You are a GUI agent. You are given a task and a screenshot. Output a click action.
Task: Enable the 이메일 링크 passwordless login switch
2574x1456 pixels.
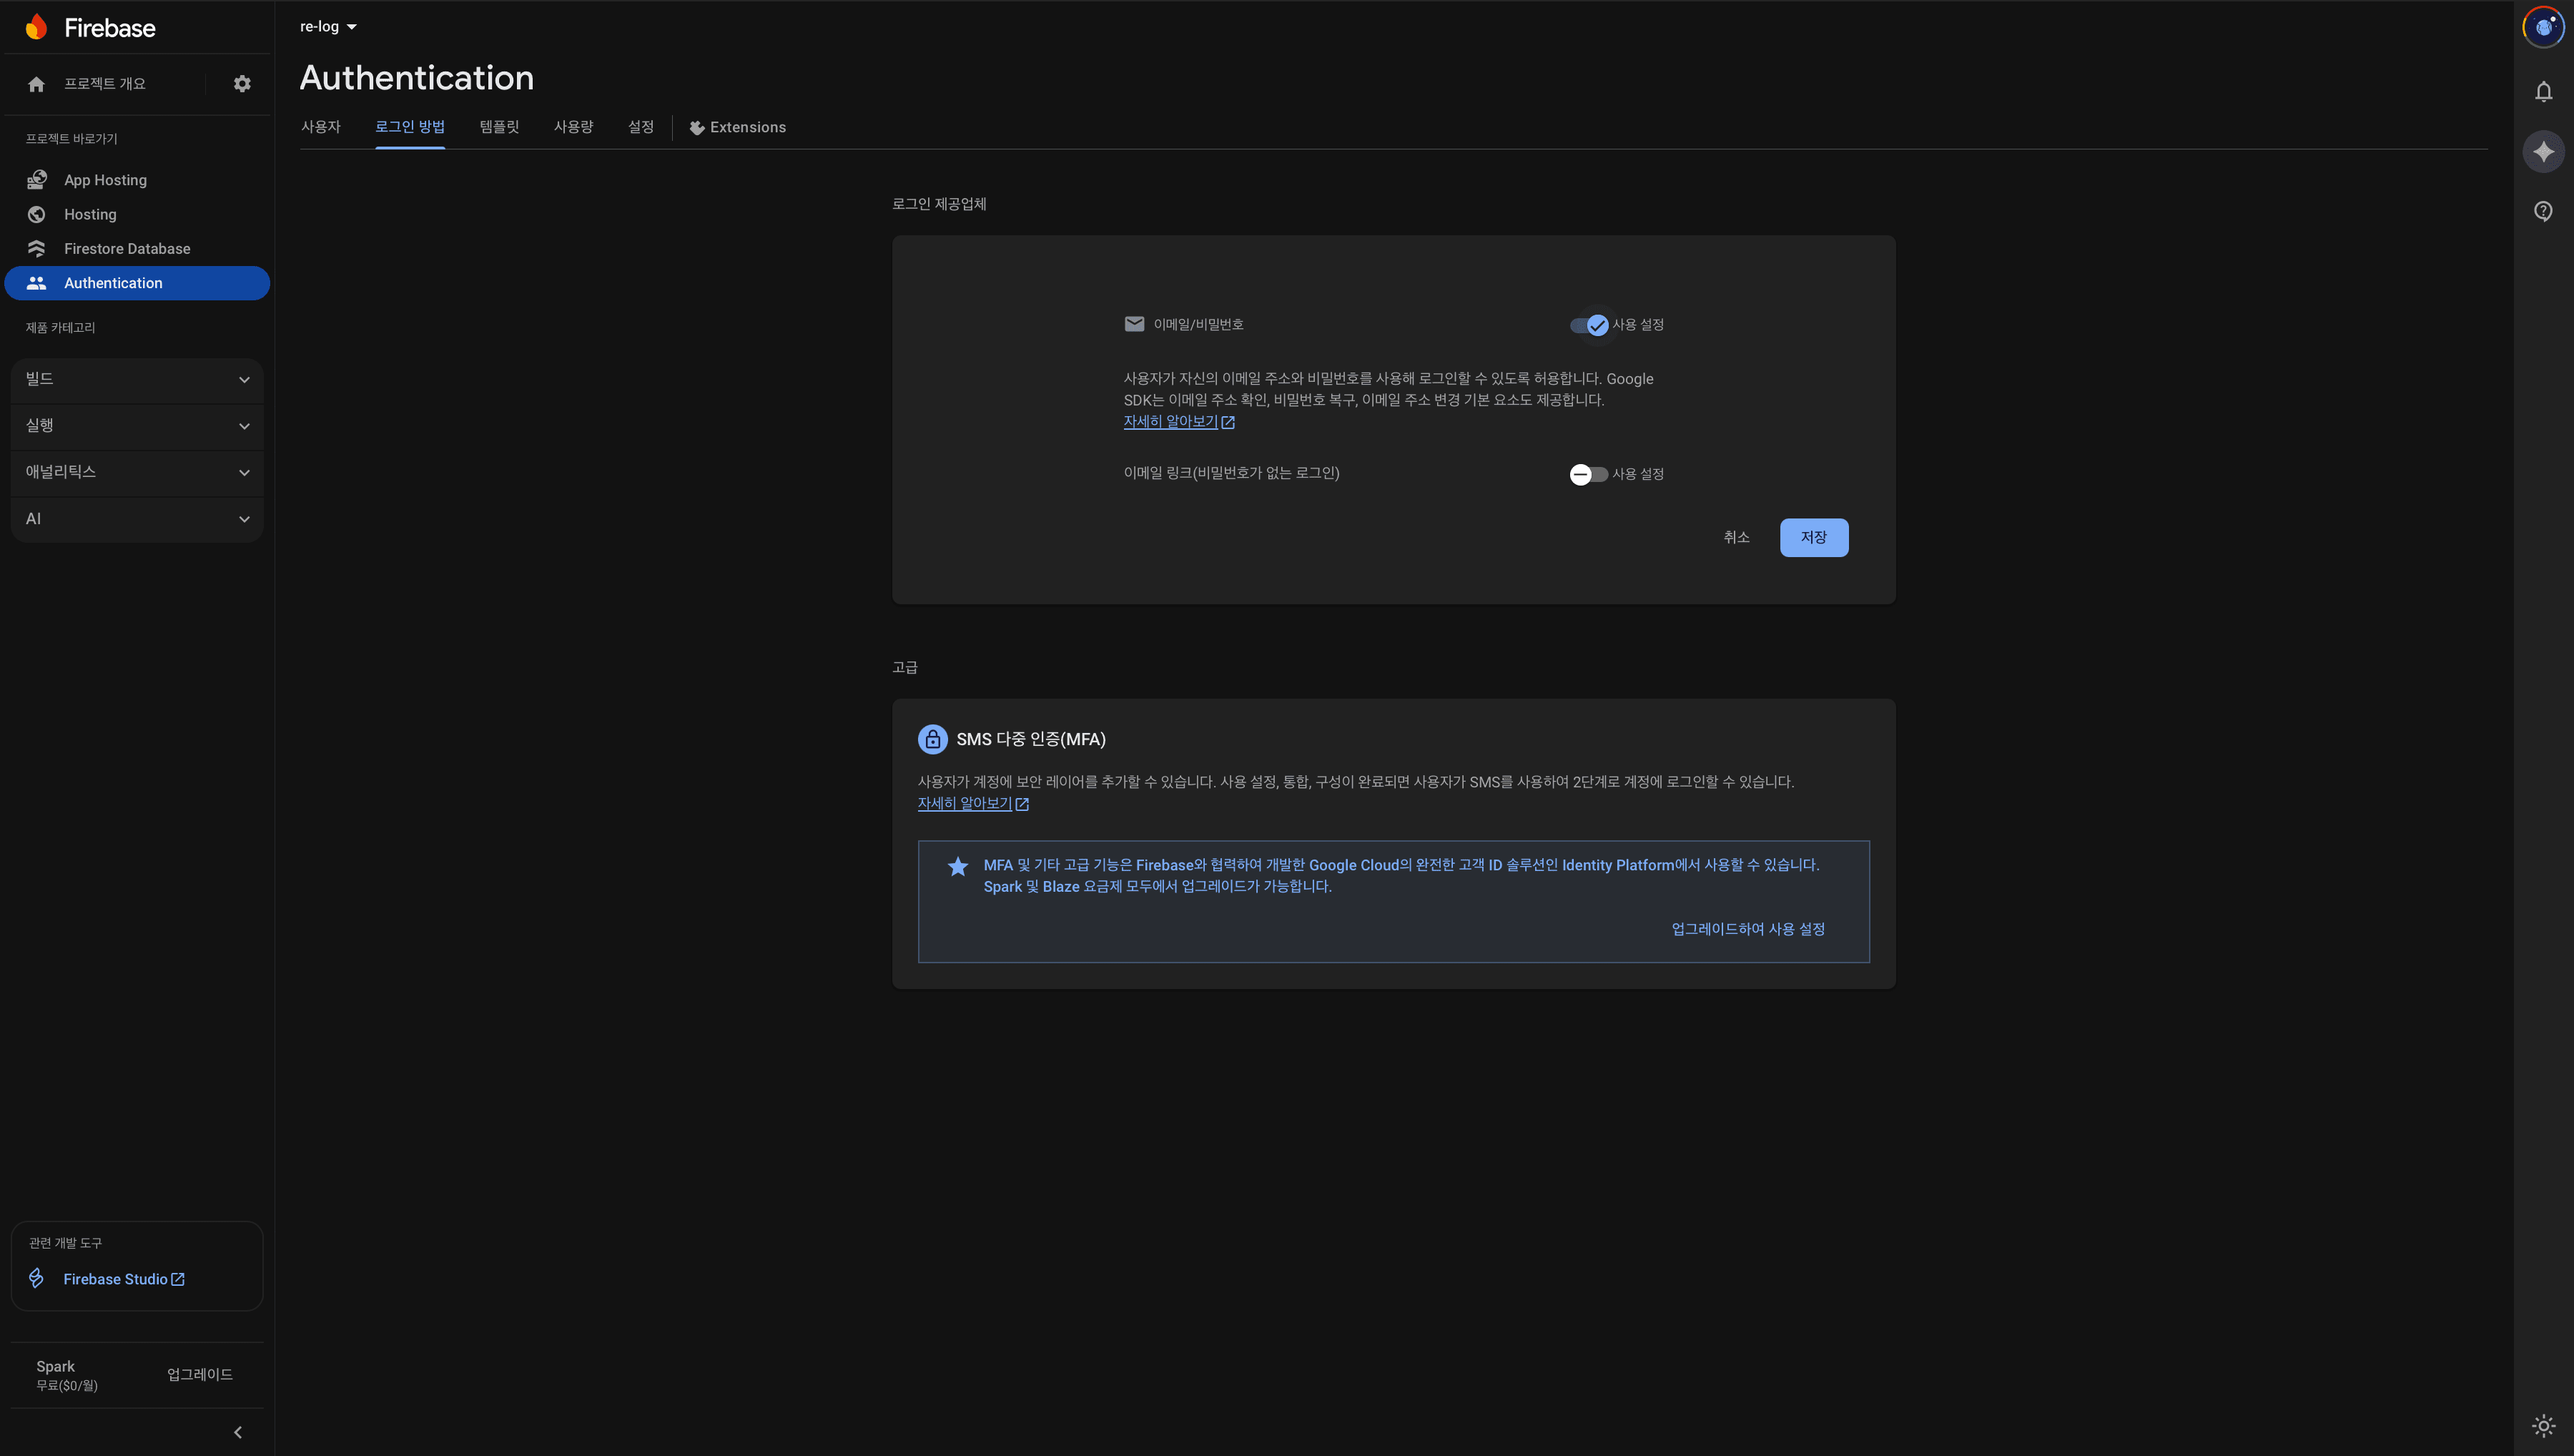pos(1589,474)
